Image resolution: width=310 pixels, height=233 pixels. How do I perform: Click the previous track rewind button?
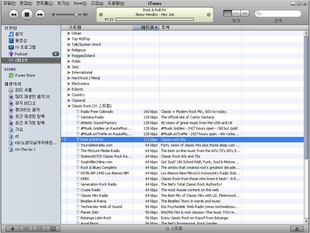14,14
